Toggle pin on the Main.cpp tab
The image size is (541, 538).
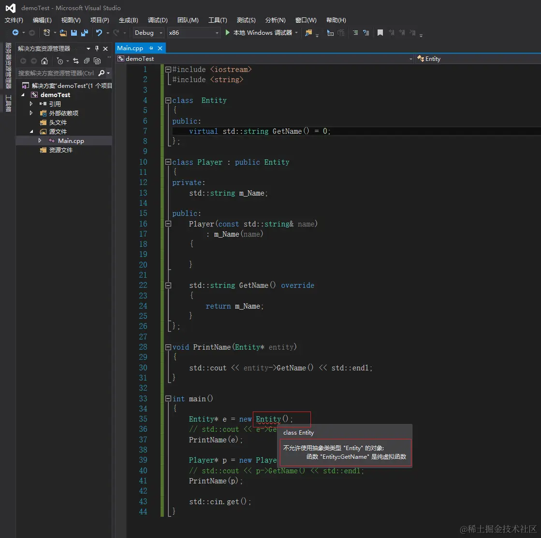click(x=151, y=48)
